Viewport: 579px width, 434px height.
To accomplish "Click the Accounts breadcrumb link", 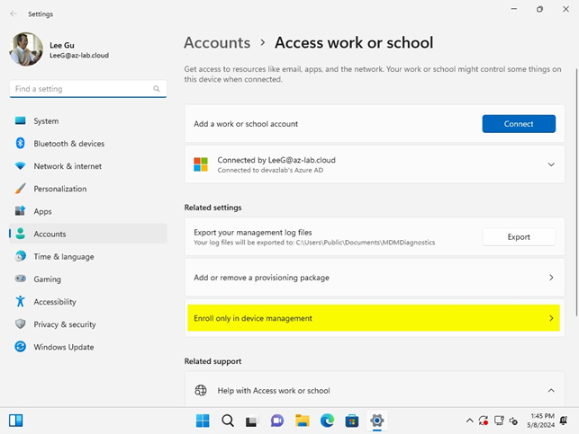I will coord(217,43).
